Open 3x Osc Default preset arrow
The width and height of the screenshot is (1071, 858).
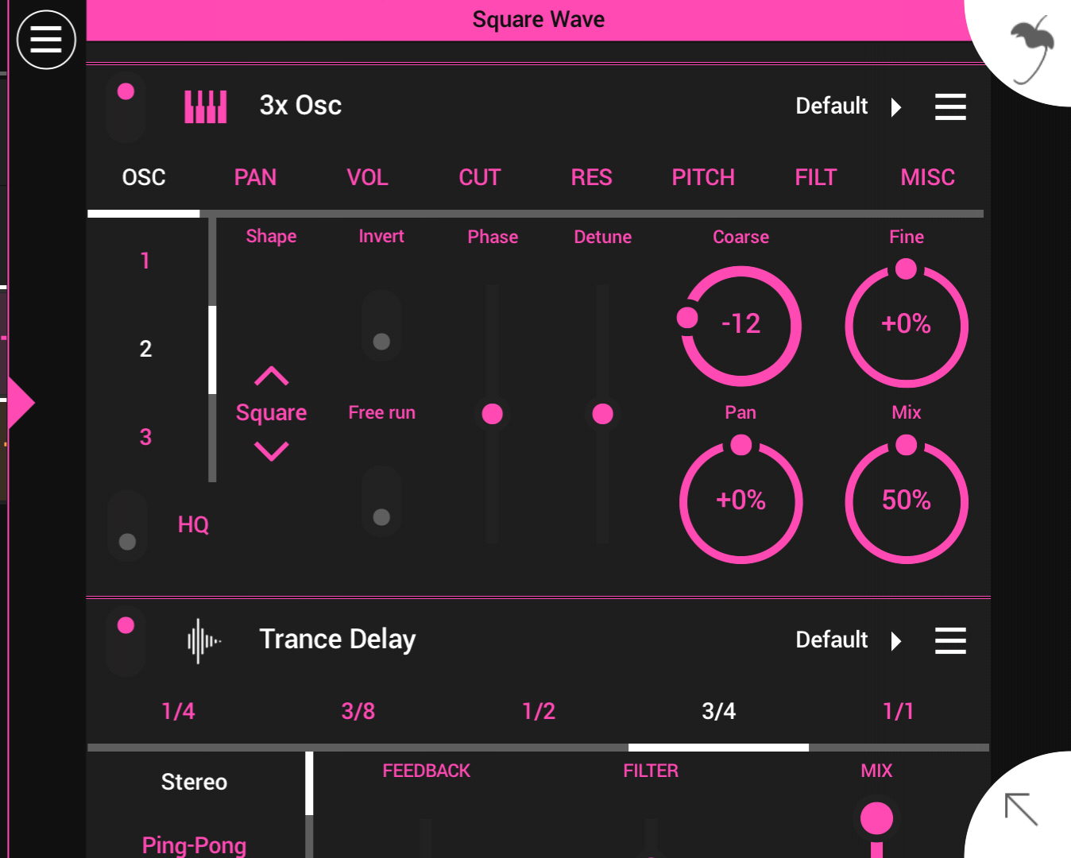coord(896,107)
